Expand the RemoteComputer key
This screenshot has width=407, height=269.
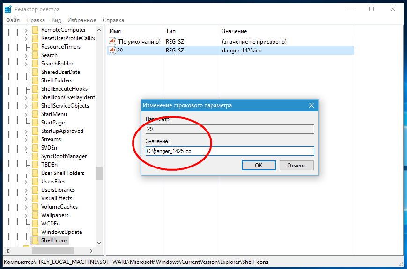click(26, 30)
